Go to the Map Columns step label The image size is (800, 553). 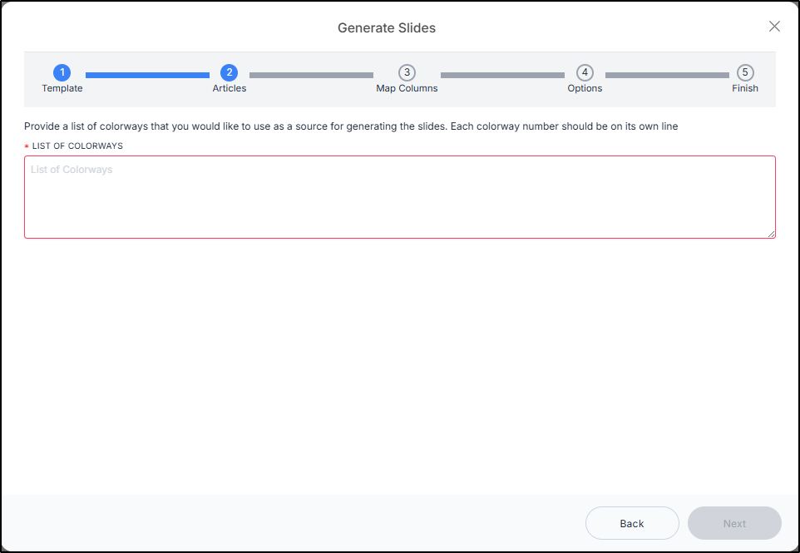407,88
